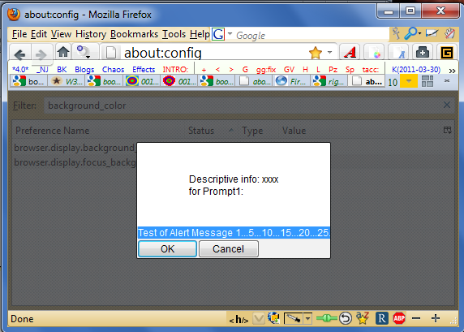The image size is (464, 332).
Task: Go back with the Back arrow
Action: click(x=19, y=54)
